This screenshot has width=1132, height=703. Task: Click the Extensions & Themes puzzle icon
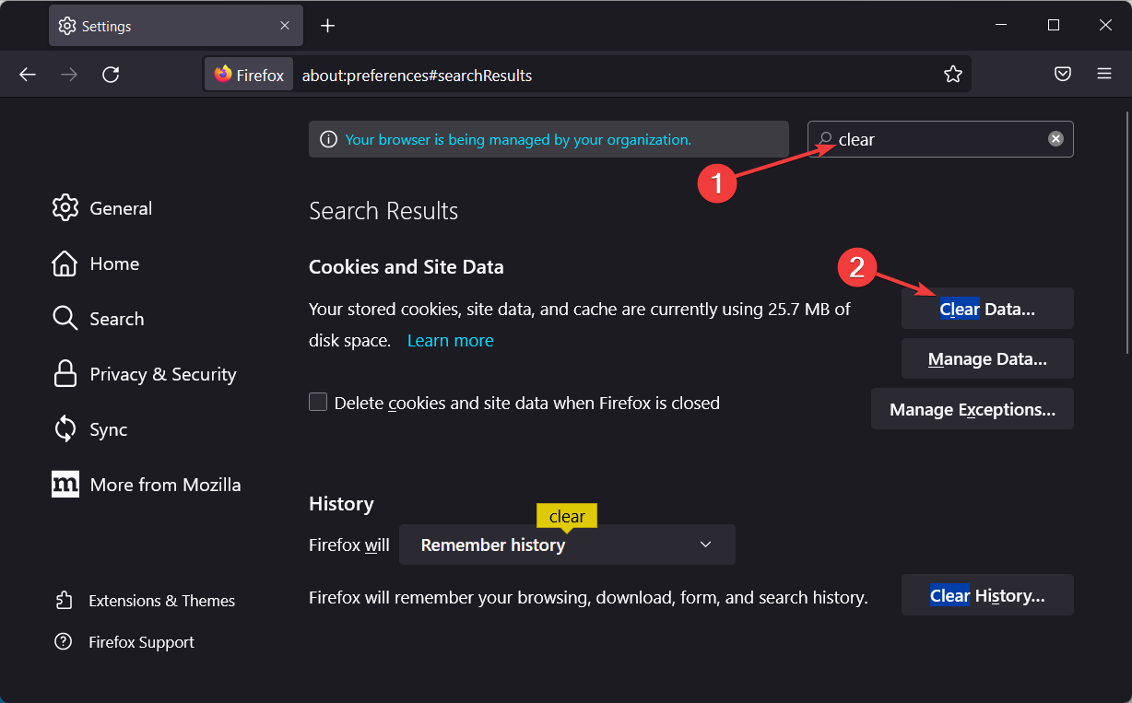(x=64, y=601)
